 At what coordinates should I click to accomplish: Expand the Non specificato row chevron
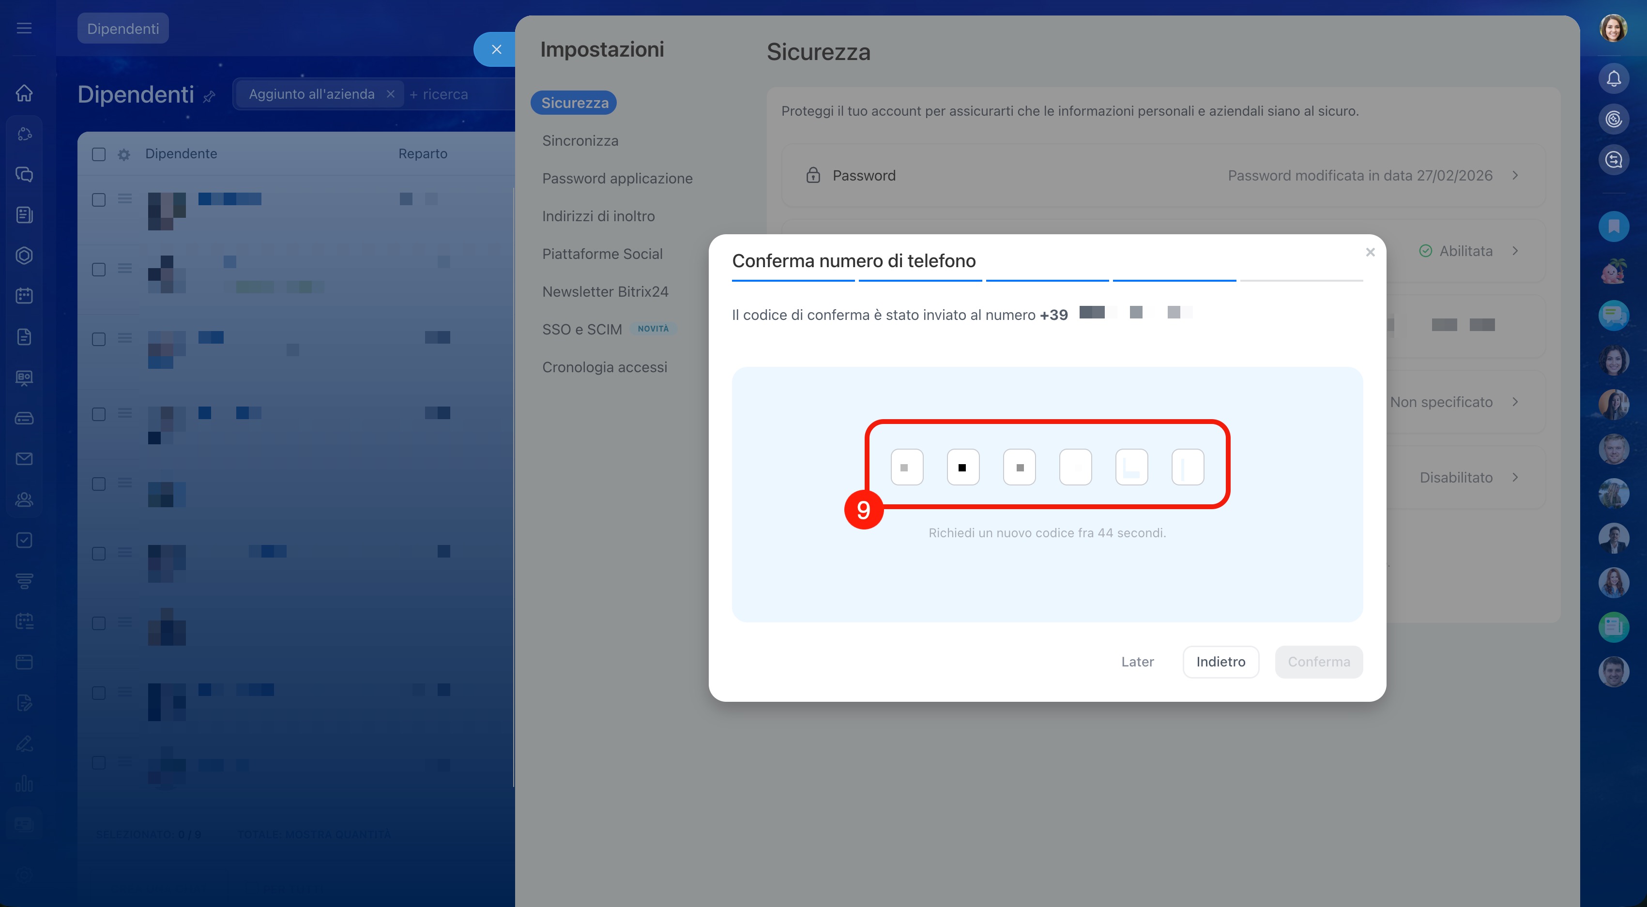pyautogui.click(x=1515, y=402)
